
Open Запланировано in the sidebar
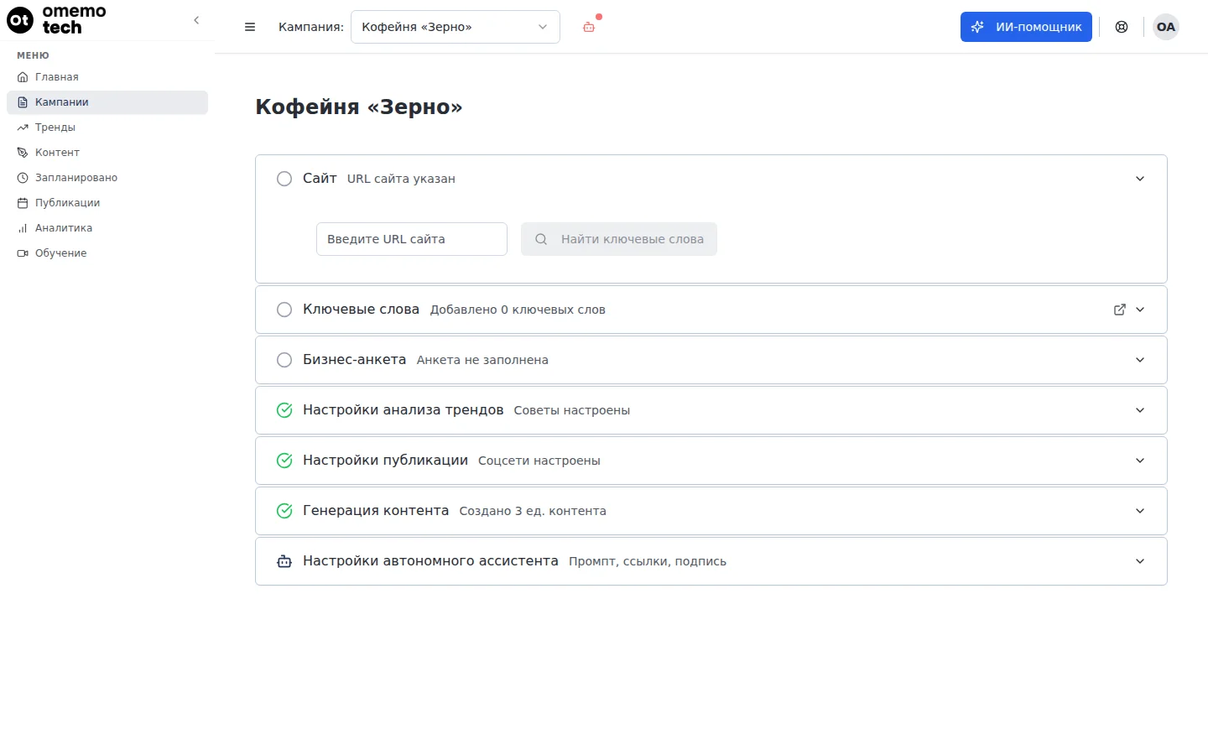(107, 178)
